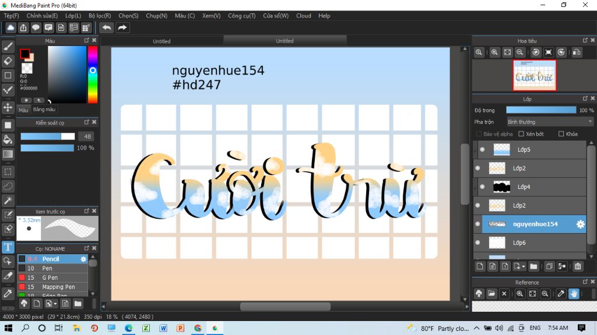
Task: Show hidden system tray icons
Action: click(477, 328)
